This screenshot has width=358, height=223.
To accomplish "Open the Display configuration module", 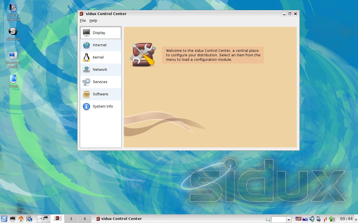I will (x=100, y=33).
